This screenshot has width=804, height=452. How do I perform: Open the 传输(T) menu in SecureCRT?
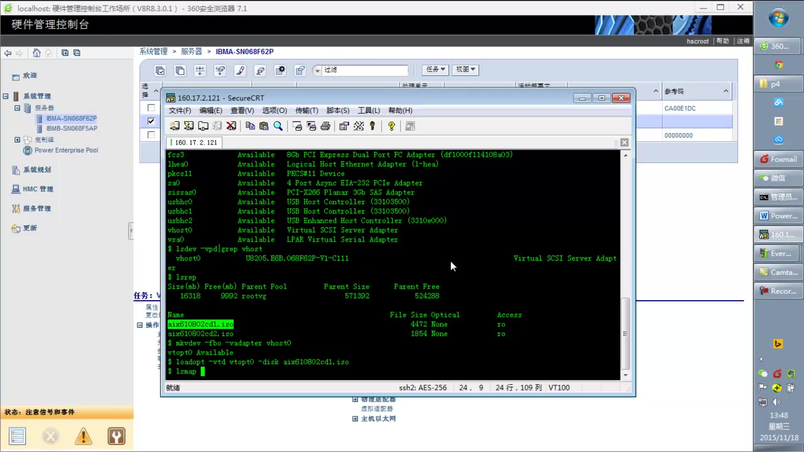coord(307,110)
